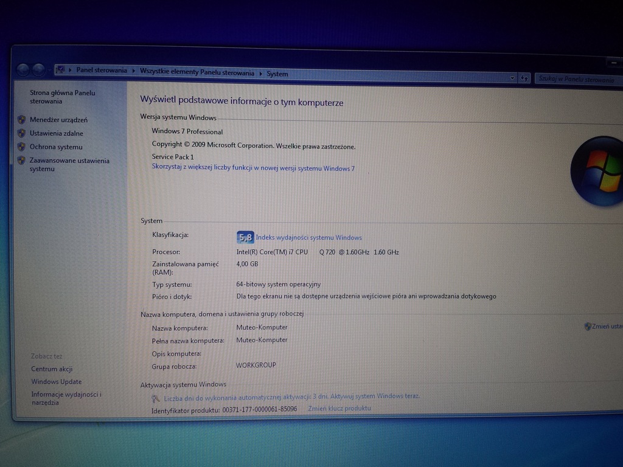Click the Wyświetl podstawowe informacje o tym komputerze heading
This screenshot has height=467, width=623.
[242, 101]
